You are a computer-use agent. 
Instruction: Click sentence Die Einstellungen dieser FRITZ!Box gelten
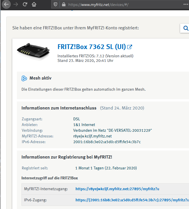coord(83,89)
